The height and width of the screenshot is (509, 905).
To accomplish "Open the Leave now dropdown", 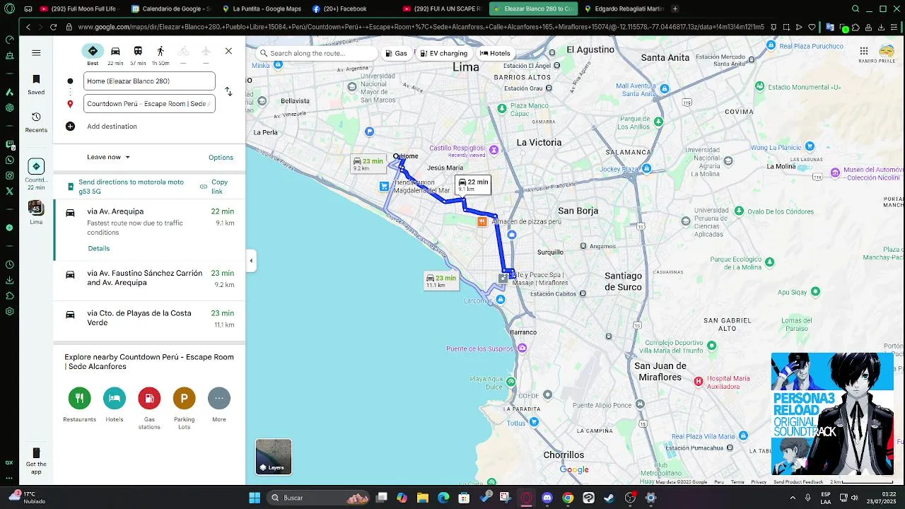I will [x=108, y=157].
